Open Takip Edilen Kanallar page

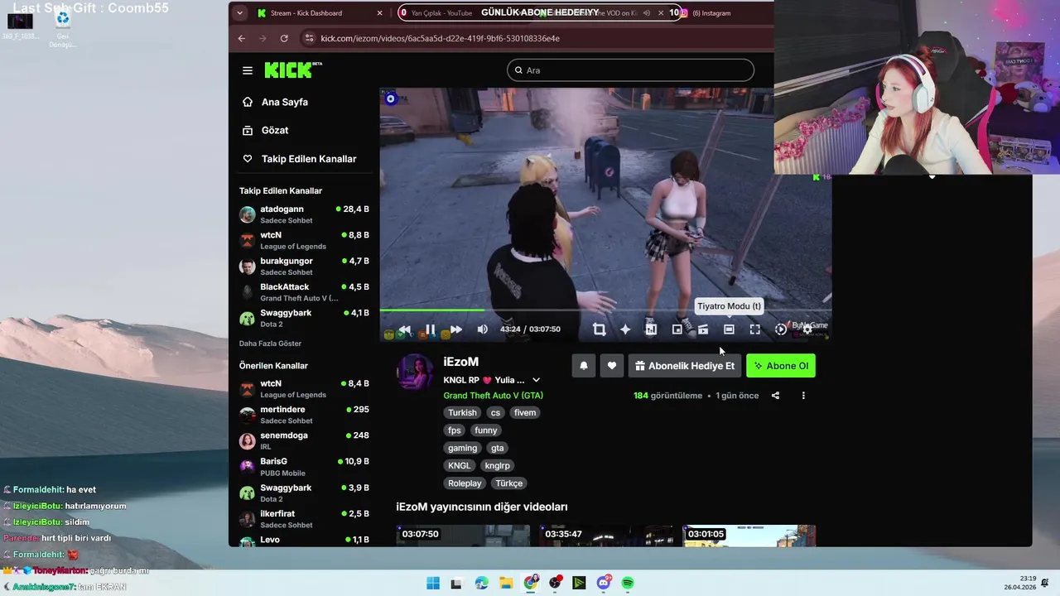tap(308, 159)
